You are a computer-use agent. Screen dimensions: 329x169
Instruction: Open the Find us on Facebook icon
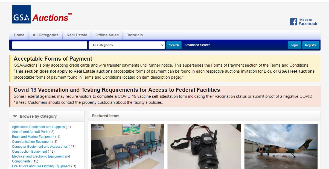pos(304,22)
